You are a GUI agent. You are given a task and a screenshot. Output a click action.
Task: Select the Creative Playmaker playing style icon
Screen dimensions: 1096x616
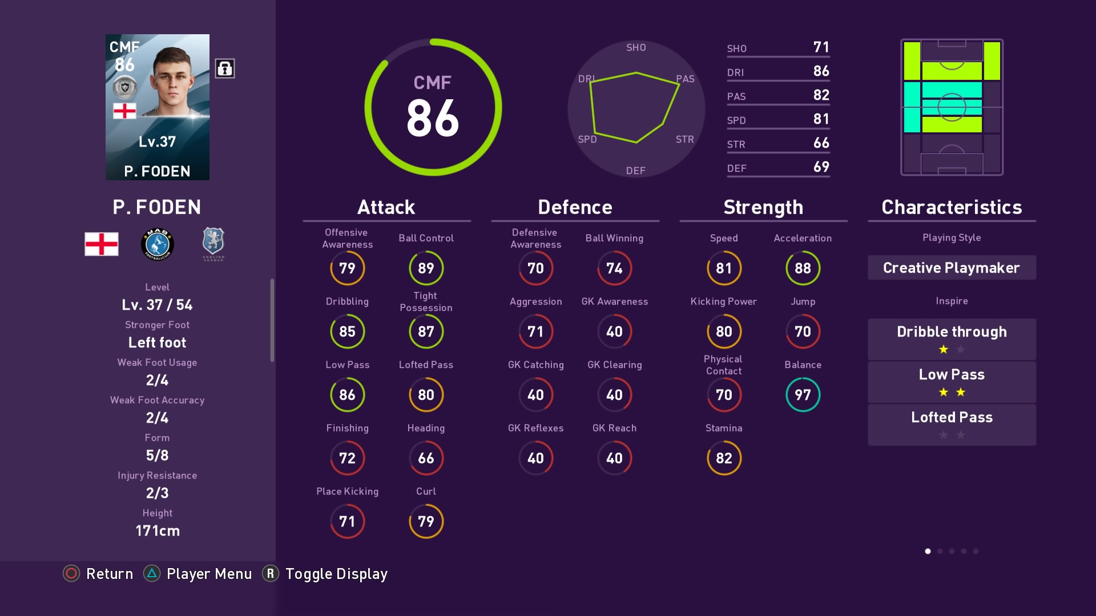[950, 268]
